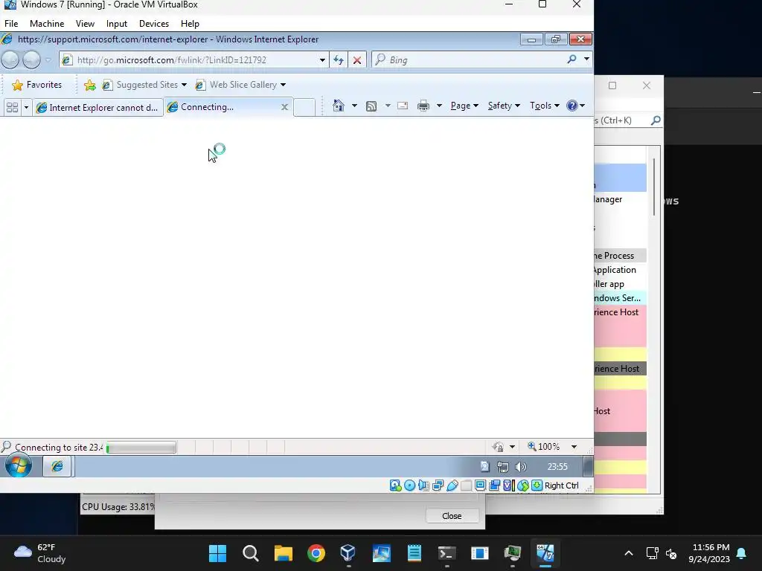Click the Windows 7 volume tray icon
The image size is (762, 571).
pos(520,467)
